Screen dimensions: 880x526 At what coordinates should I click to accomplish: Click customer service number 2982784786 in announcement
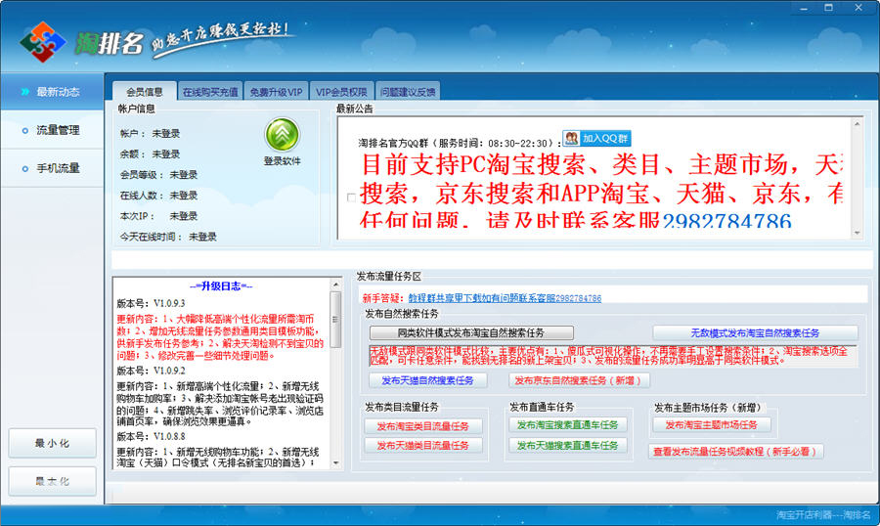click(x=726, y=220)
